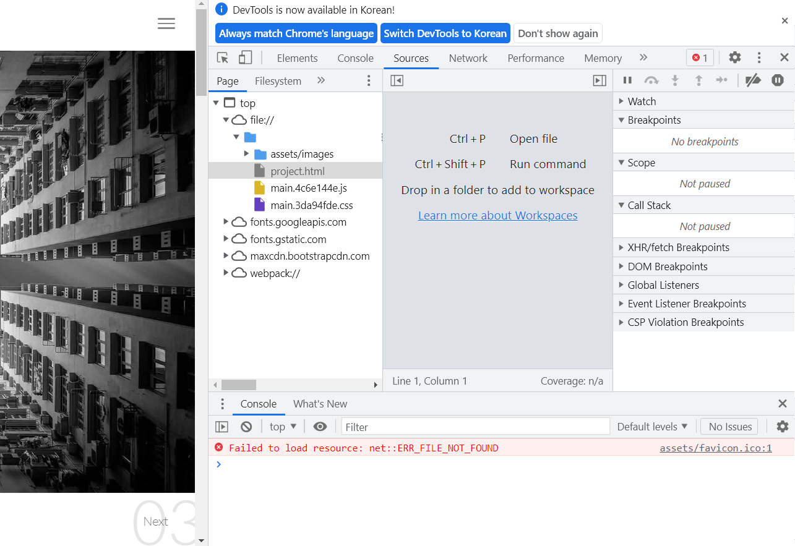Open the DevTools settings gear
This screenshot has width=795, height=546.
[734, 58]
